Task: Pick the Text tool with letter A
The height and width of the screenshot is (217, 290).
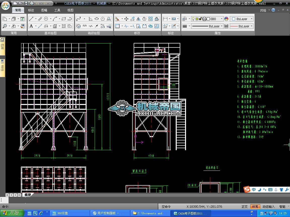Action: point(31,26)
